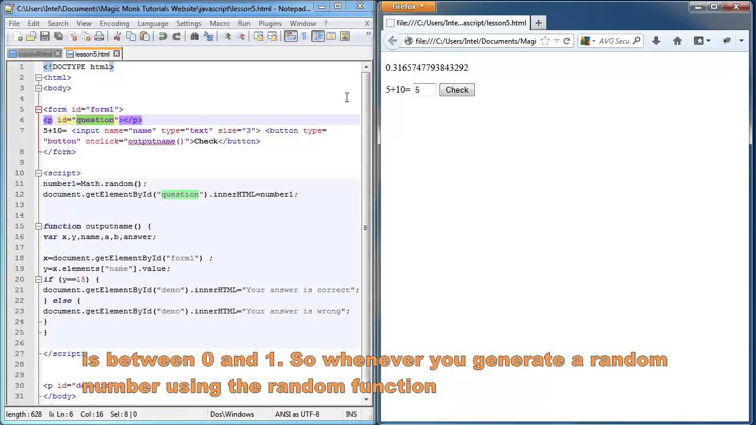Open the View menu
The width and height of the screenshot is (756, 425).
click(x=84, y=24)
